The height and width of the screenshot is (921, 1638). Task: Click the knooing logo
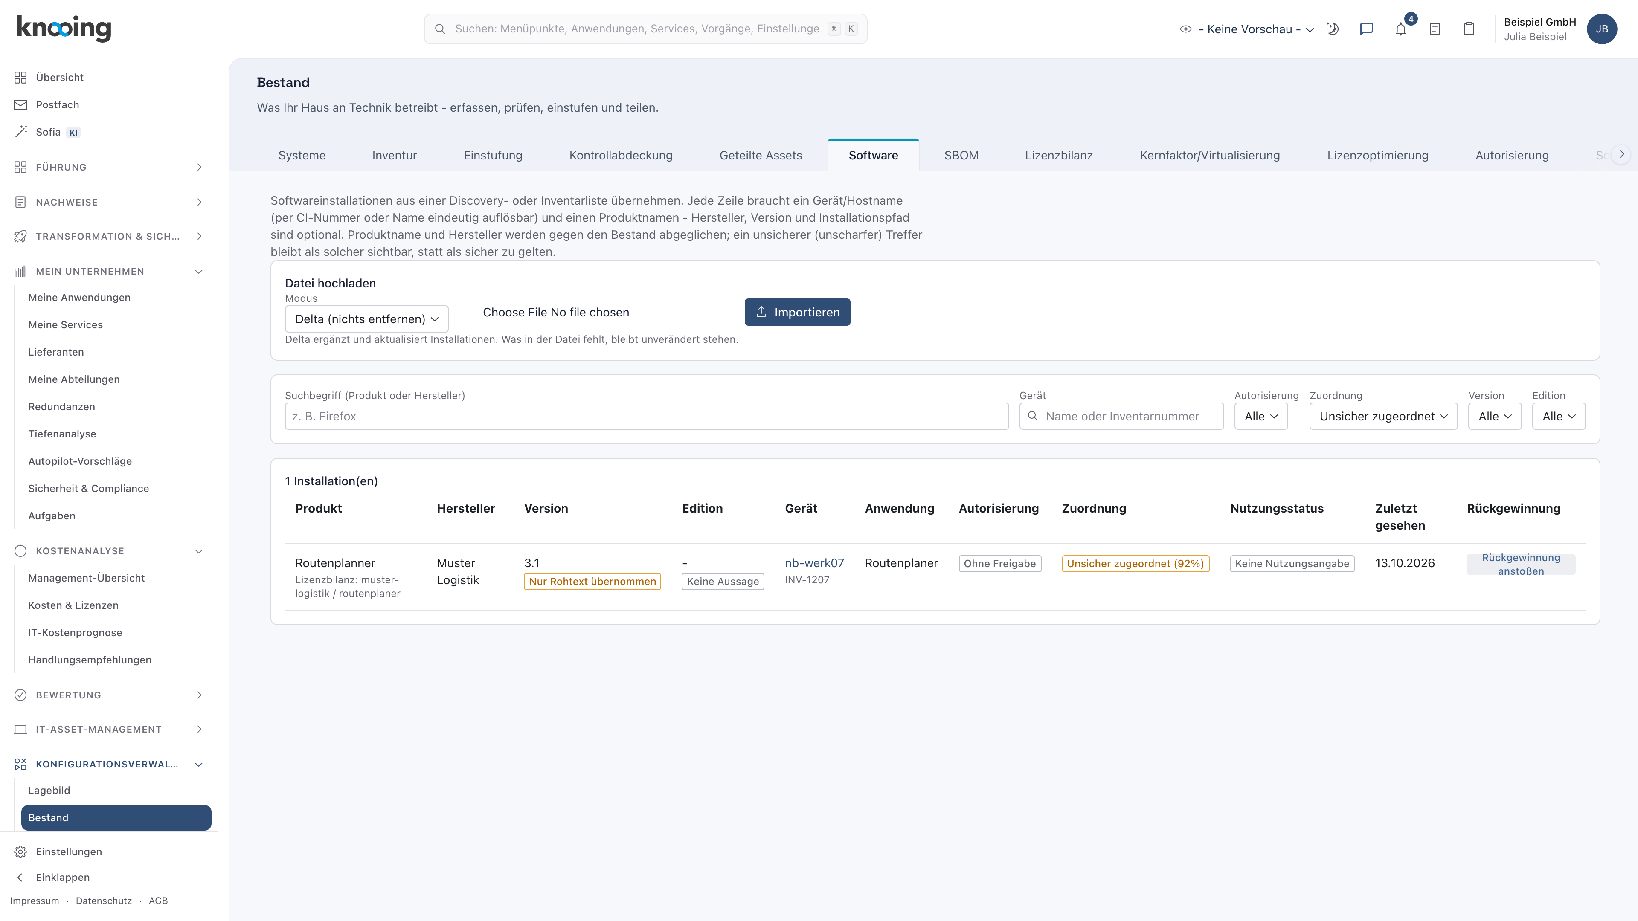64,29
